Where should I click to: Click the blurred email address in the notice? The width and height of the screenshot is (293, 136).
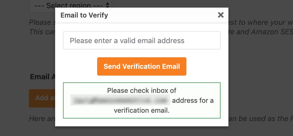[120, 100]
